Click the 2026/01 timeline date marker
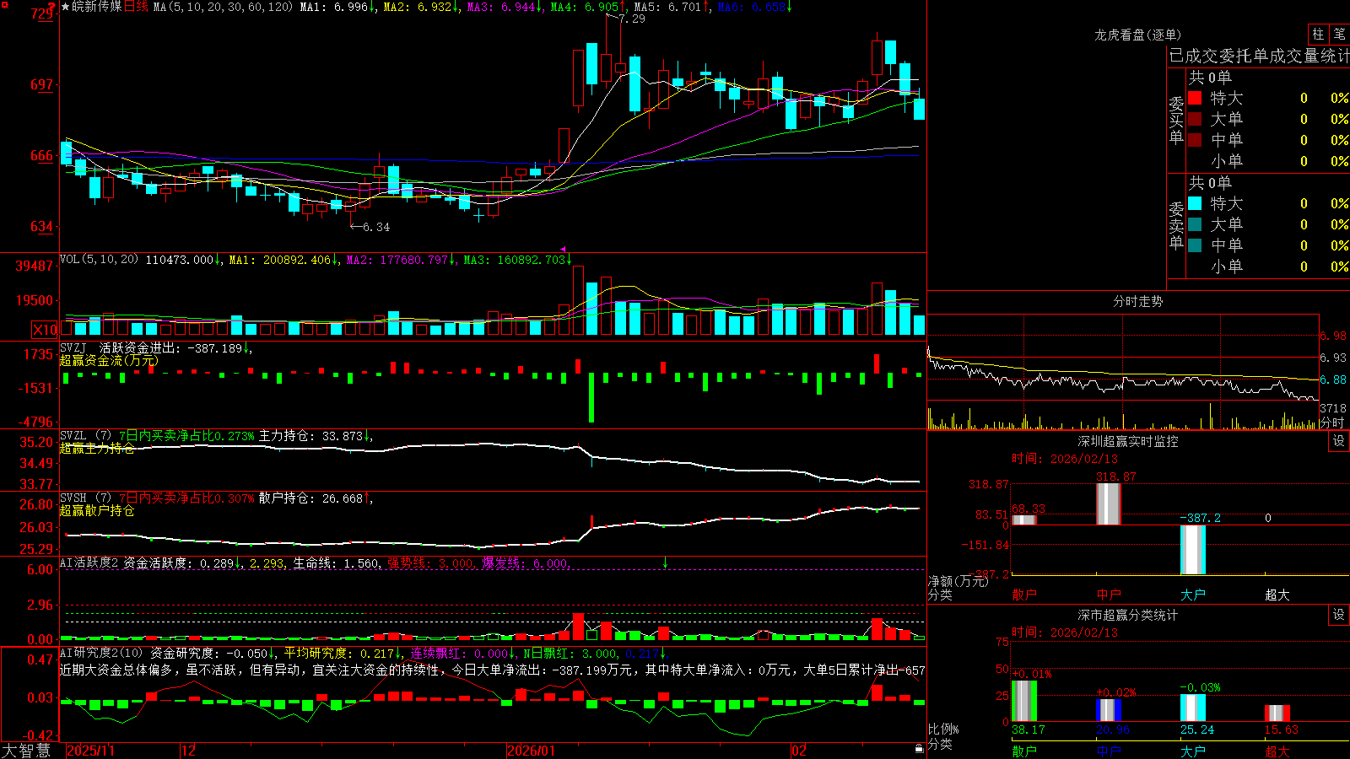The image size is (1350, 759). [531, 751]
